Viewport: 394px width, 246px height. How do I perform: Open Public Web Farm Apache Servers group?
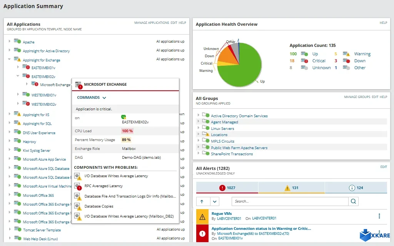click(x=239, y=148)
